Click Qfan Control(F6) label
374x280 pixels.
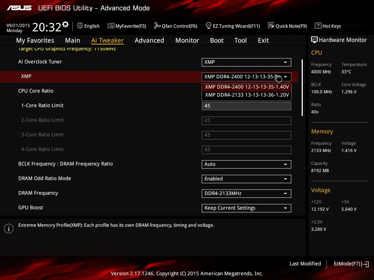[x=179, y=26]
